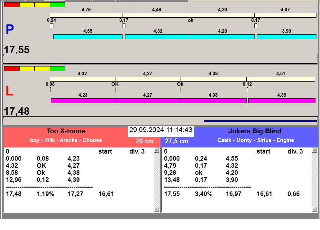Viewport: 320px width, 230px height.
Task: Click the cream 4,51 split segment in lane L
Action: point(280,79)
